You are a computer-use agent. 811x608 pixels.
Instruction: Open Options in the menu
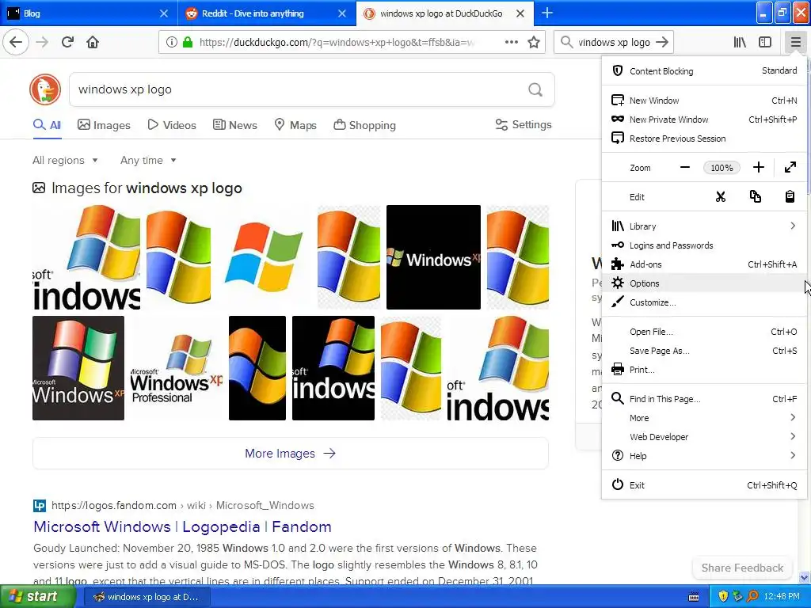click(x=704, y=283)
